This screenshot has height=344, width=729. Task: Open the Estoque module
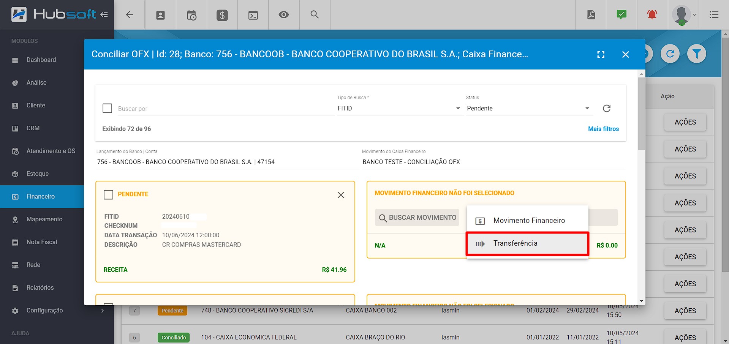click(42, 174)
